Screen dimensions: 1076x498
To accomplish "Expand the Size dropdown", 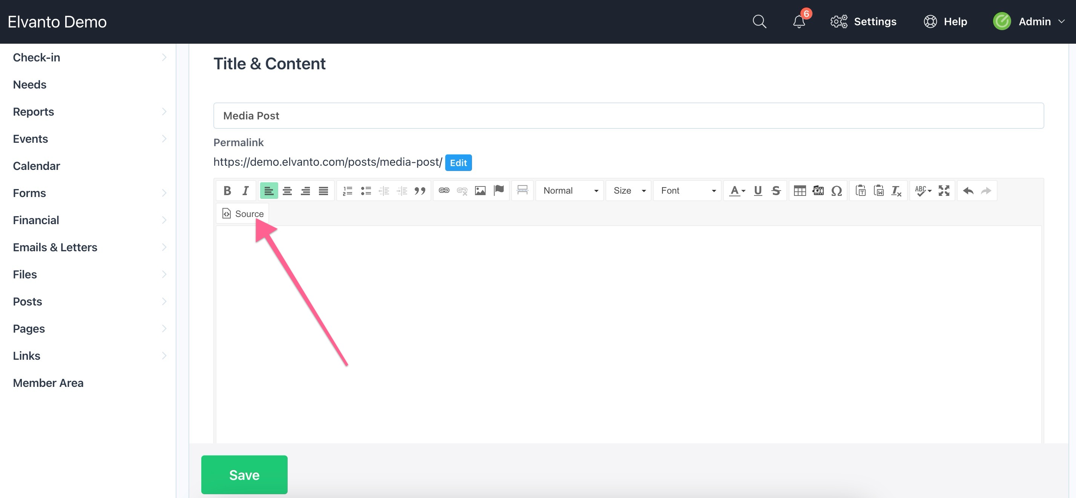I will tap(628, 190).
